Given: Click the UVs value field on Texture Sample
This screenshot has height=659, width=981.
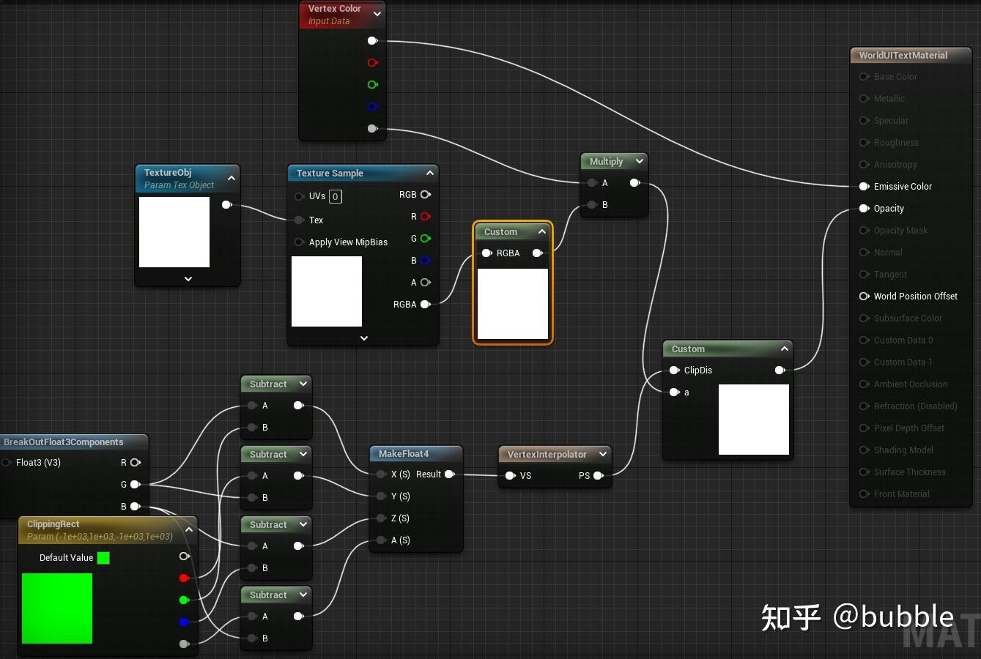Looking at the screenshot, I should 335,196.
